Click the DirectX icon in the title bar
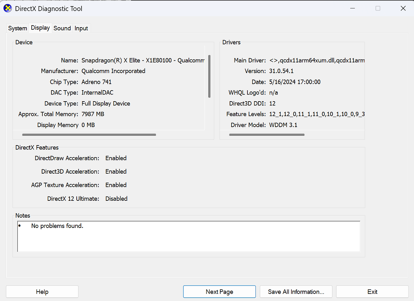414x301 pixels. point(7,8)
